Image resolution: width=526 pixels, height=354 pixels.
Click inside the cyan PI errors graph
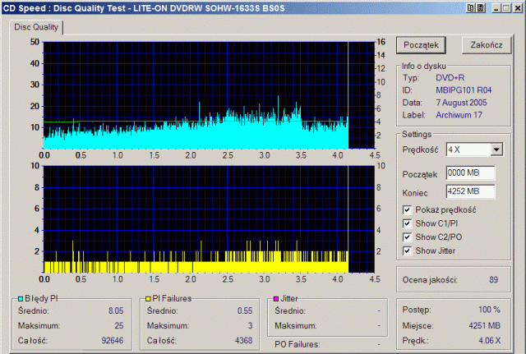(x=209, y=95)
